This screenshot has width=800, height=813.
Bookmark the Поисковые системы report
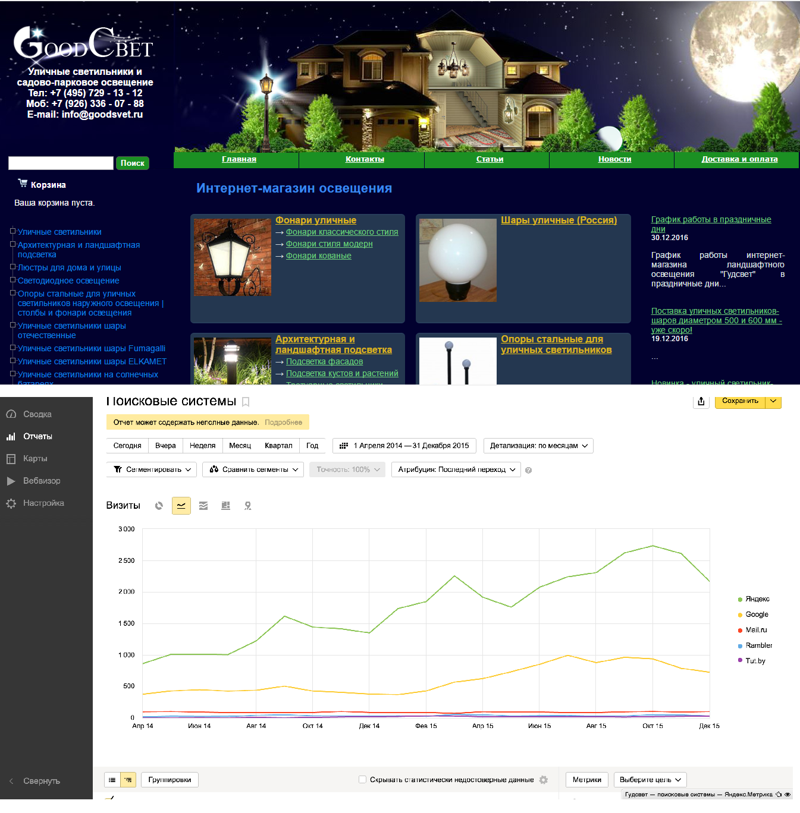[x=246, y=402]
